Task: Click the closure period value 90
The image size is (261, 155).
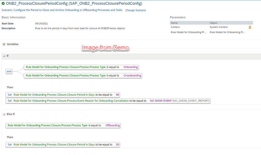Action: coord(117,95)
